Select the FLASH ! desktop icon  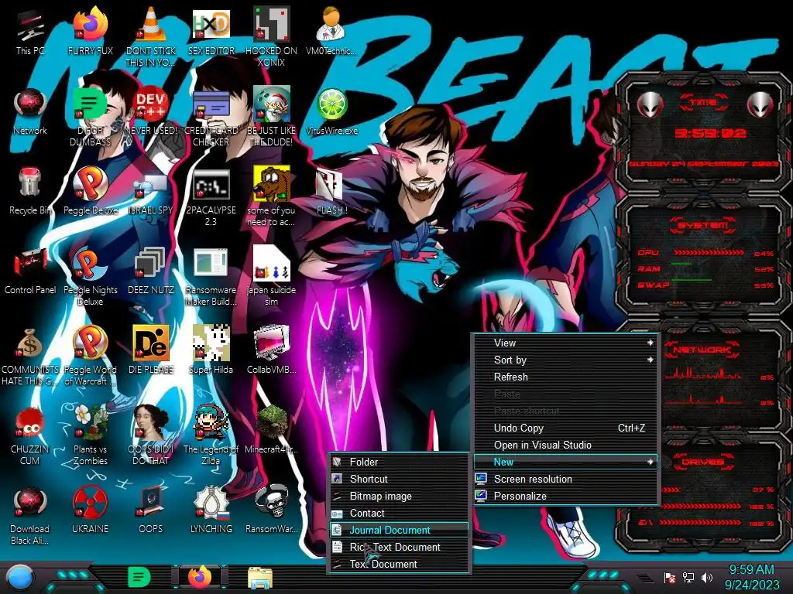pos(331,192)
